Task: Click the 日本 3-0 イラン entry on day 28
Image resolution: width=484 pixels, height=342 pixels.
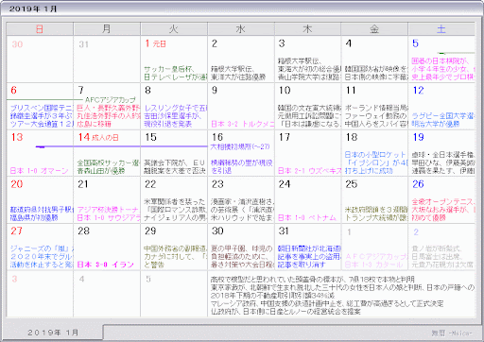Action: point(106,265)
